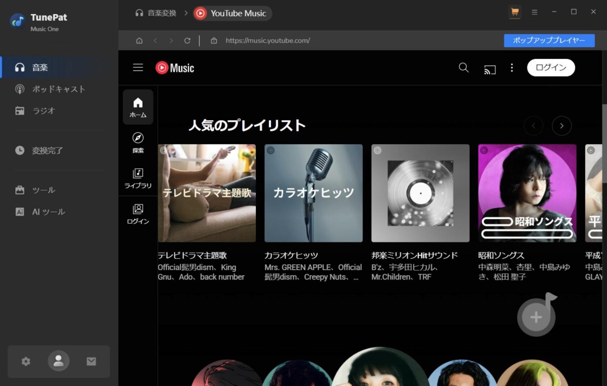Image resolution: width=607 pixels, height=386 pixels.
Task: Open the TunePat hamburger menu in title bar
Action: click(534, 12)
